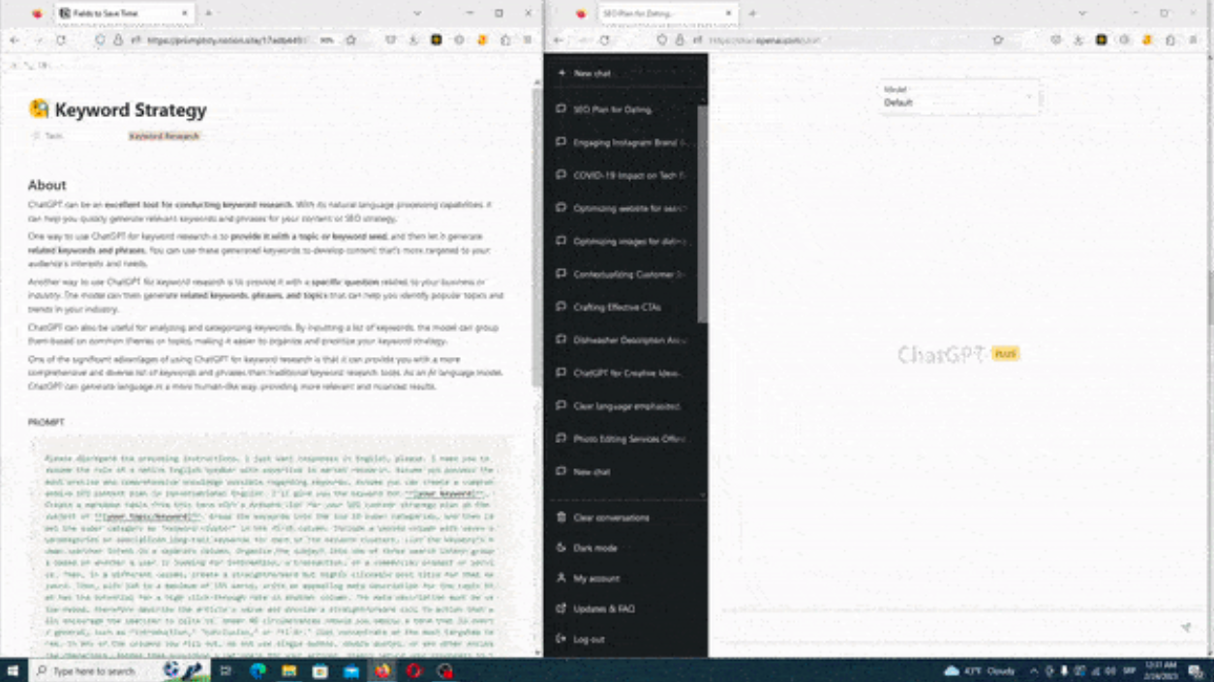Click the clock showing 12:01 AM
Image resolution: width=1214 pixels, height=682 pixels.
click(1162, 670)
